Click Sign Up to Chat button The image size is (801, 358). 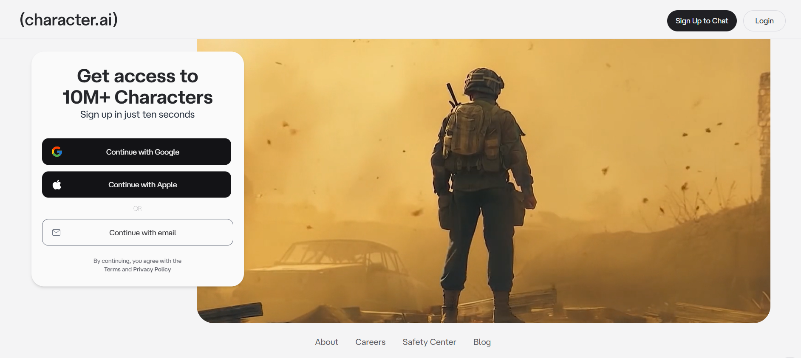tap(702, 21)
